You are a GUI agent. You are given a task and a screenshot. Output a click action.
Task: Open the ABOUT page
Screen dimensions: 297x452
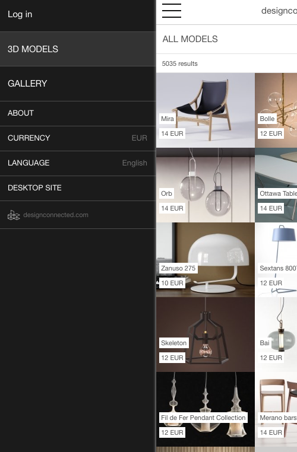point(78,113)
